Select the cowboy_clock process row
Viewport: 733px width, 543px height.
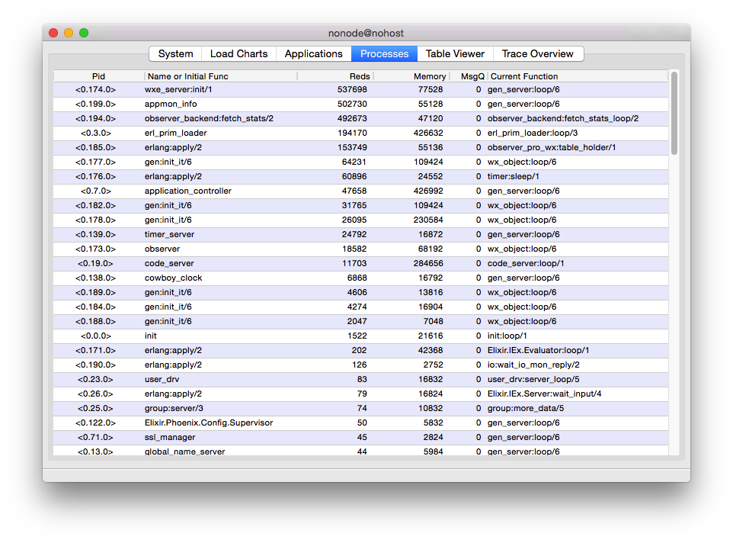360,278
